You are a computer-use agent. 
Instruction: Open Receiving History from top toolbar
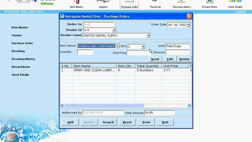click(x=182, y=4)
